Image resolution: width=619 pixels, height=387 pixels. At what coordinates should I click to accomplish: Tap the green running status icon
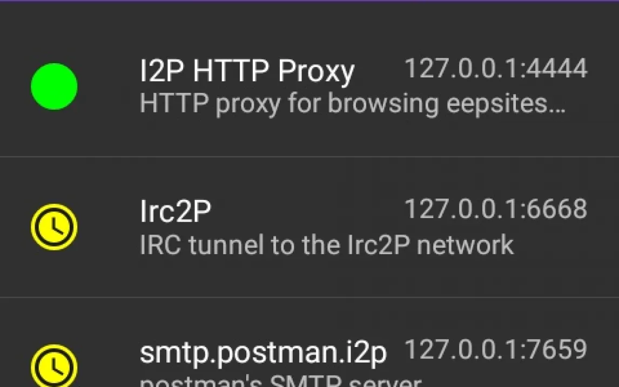[x=54, y=86]
